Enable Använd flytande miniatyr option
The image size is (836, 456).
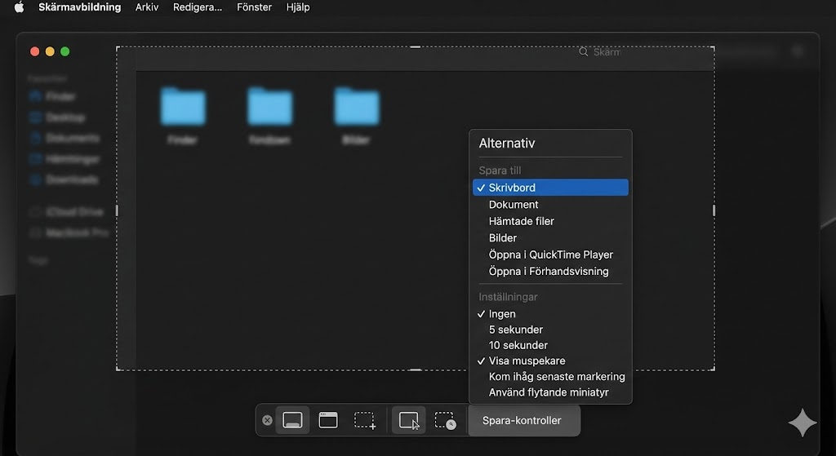point(549,392)
